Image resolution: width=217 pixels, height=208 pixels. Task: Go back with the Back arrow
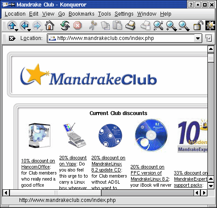24,26
